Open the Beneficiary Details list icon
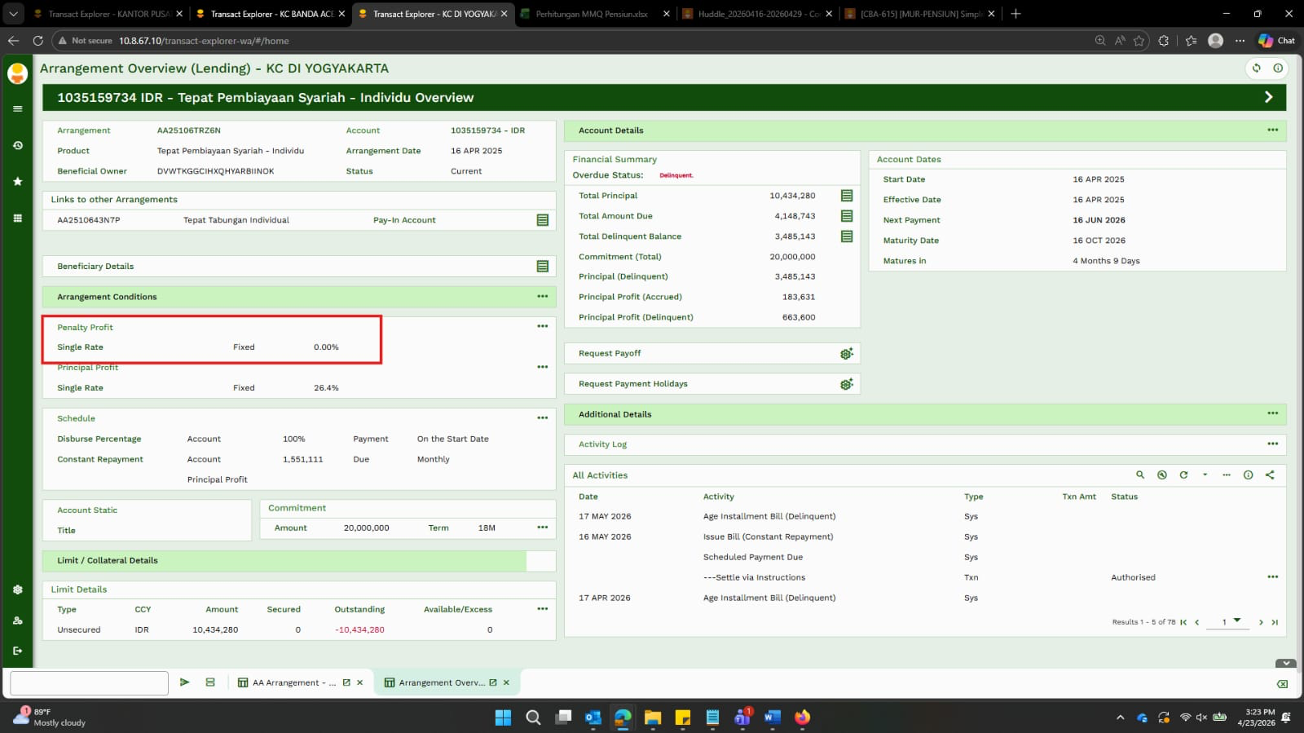The width and height of the screenshot is (1304, 733). point(543,267)
